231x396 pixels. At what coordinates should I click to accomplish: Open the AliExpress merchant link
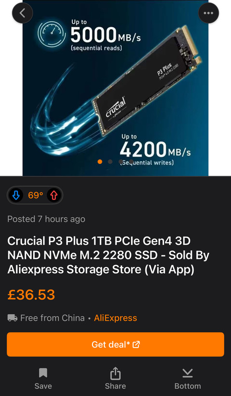tap(115, 318)
